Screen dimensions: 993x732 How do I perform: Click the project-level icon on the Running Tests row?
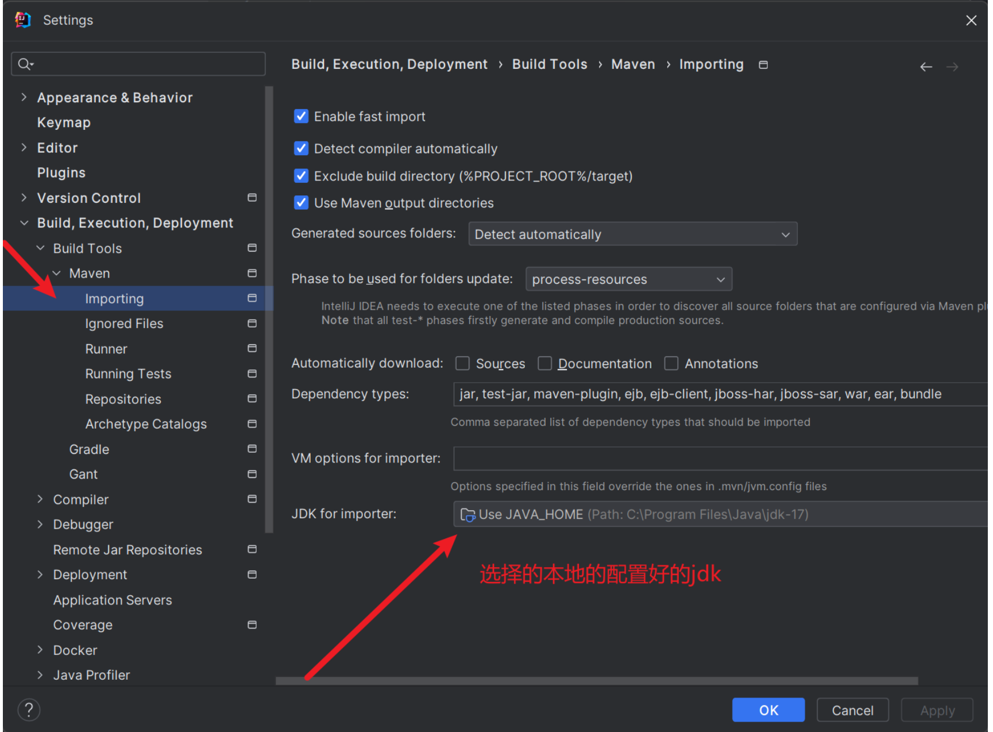[x=252, y=373]
